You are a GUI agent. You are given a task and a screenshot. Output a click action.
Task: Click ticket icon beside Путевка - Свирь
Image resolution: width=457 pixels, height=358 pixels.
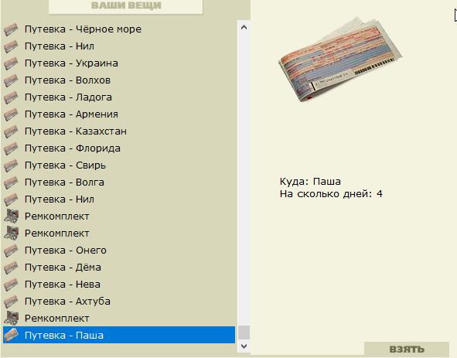coord(11,165)
